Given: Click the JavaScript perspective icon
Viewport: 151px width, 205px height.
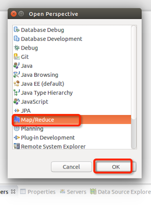Looking at the screenshot, I should (17, 101).
